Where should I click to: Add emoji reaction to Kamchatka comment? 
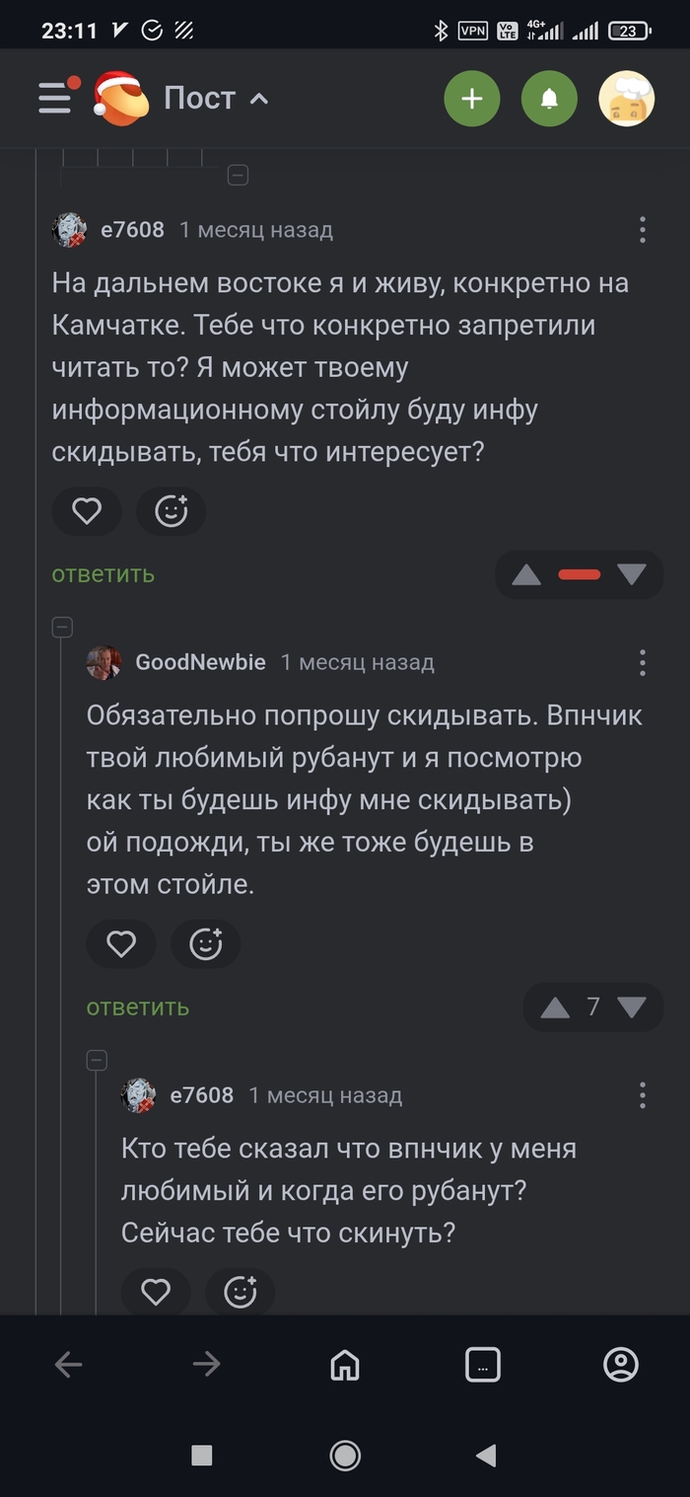[x=172, y=511]
